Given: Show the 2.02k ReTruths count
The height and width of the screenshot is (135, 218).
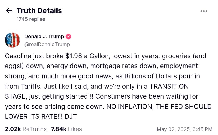Looking at the screenshot, I should coord(26,129).
